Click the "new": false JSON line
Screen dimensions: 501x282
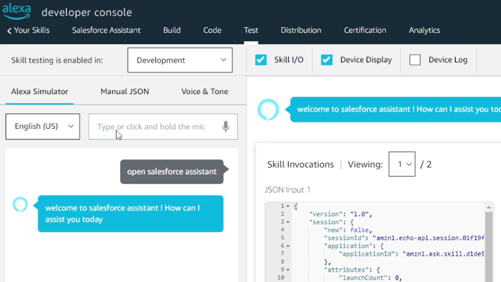coord(348,230)
